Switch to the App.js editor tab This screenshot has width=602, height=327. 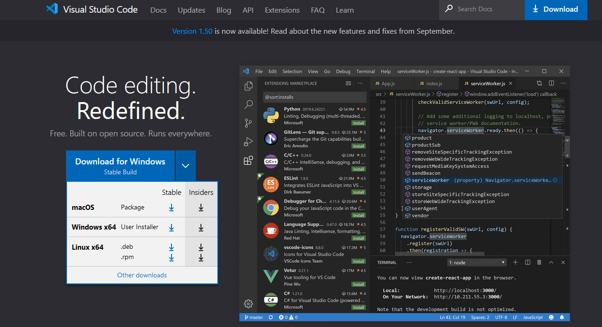coord(388,83)
